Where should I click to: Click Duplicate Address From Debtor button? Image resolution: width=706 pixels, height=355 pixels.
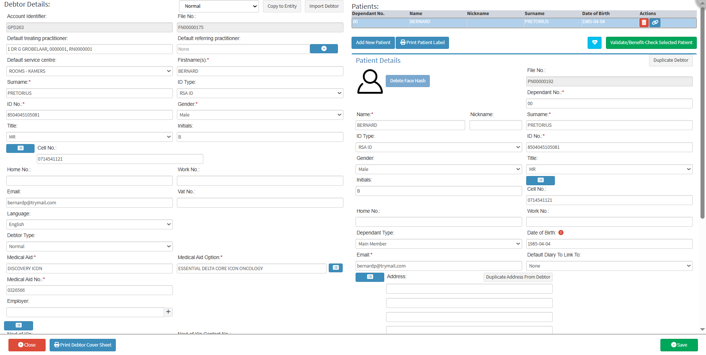click(x=518, y=277)
